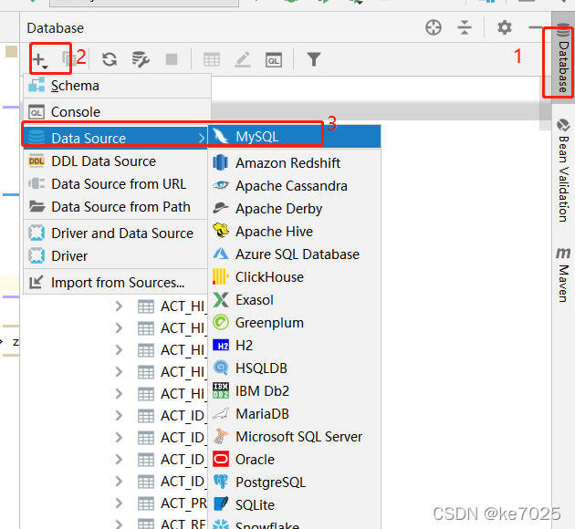This screenshot has height=529, width=575.
Task: Select Snowflake data source
Action: pos(295,524)
